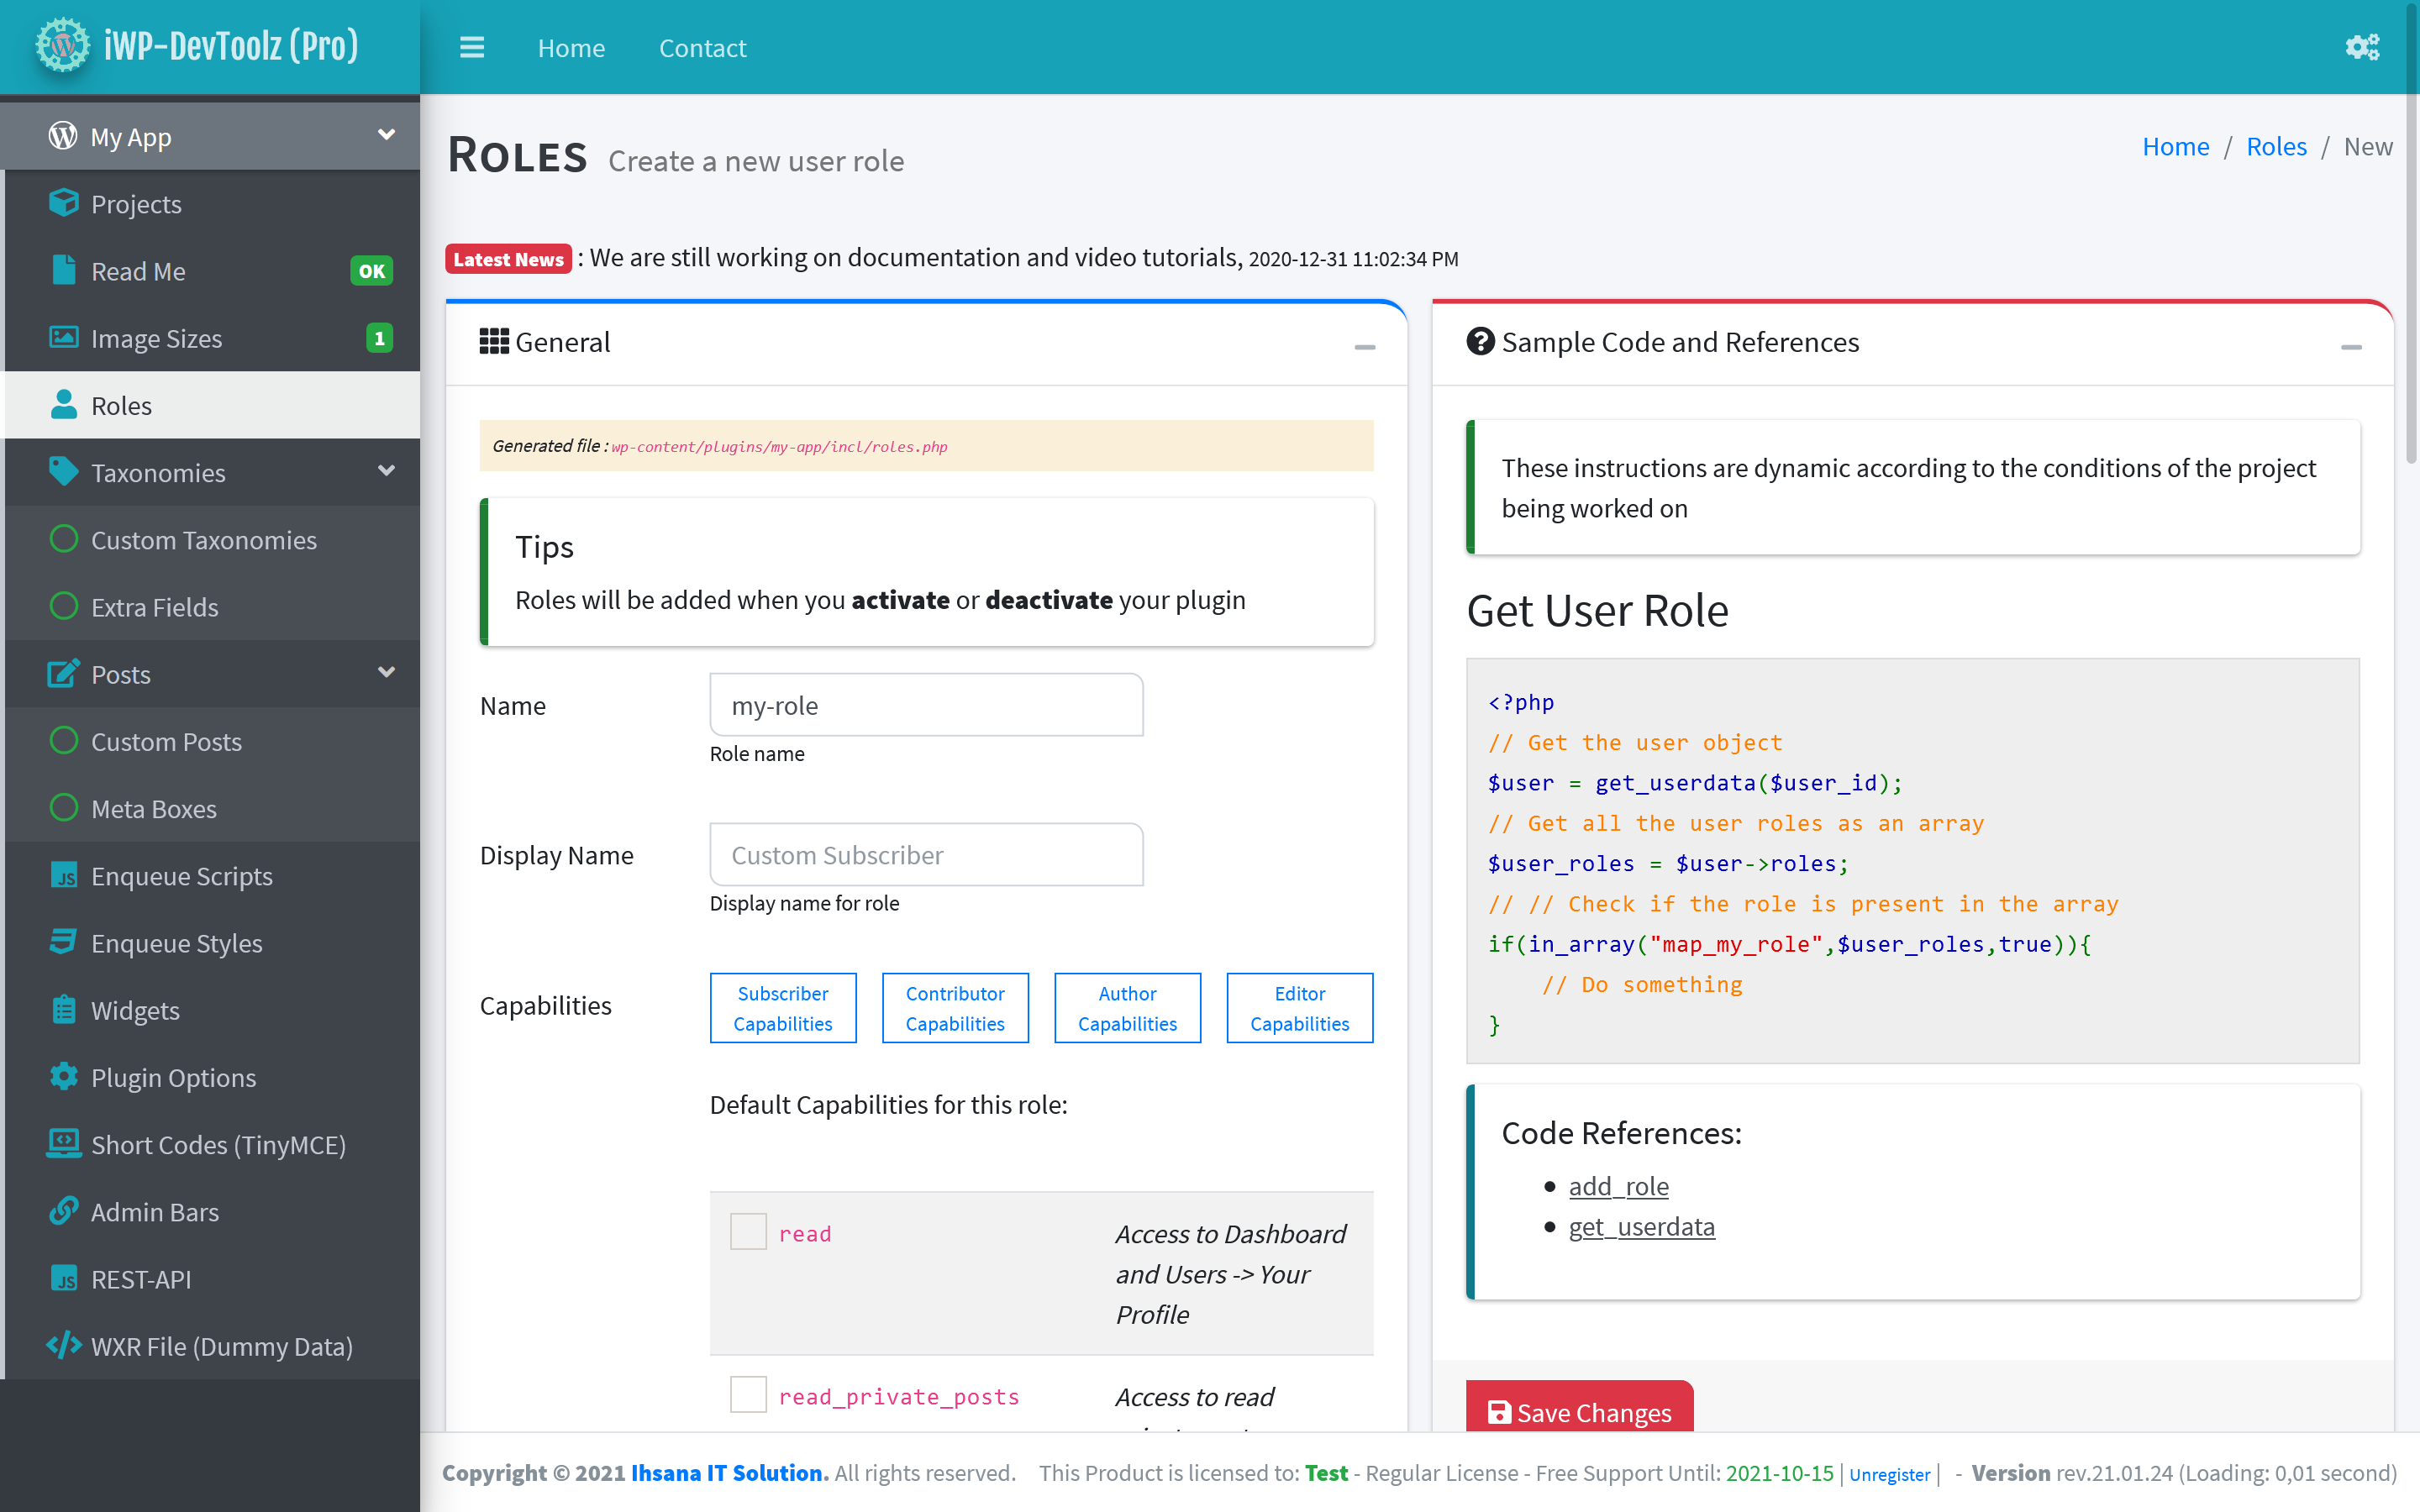Click the Plugin Options cog icon
2420x1512 pixels.
(x=63, y=1076)
